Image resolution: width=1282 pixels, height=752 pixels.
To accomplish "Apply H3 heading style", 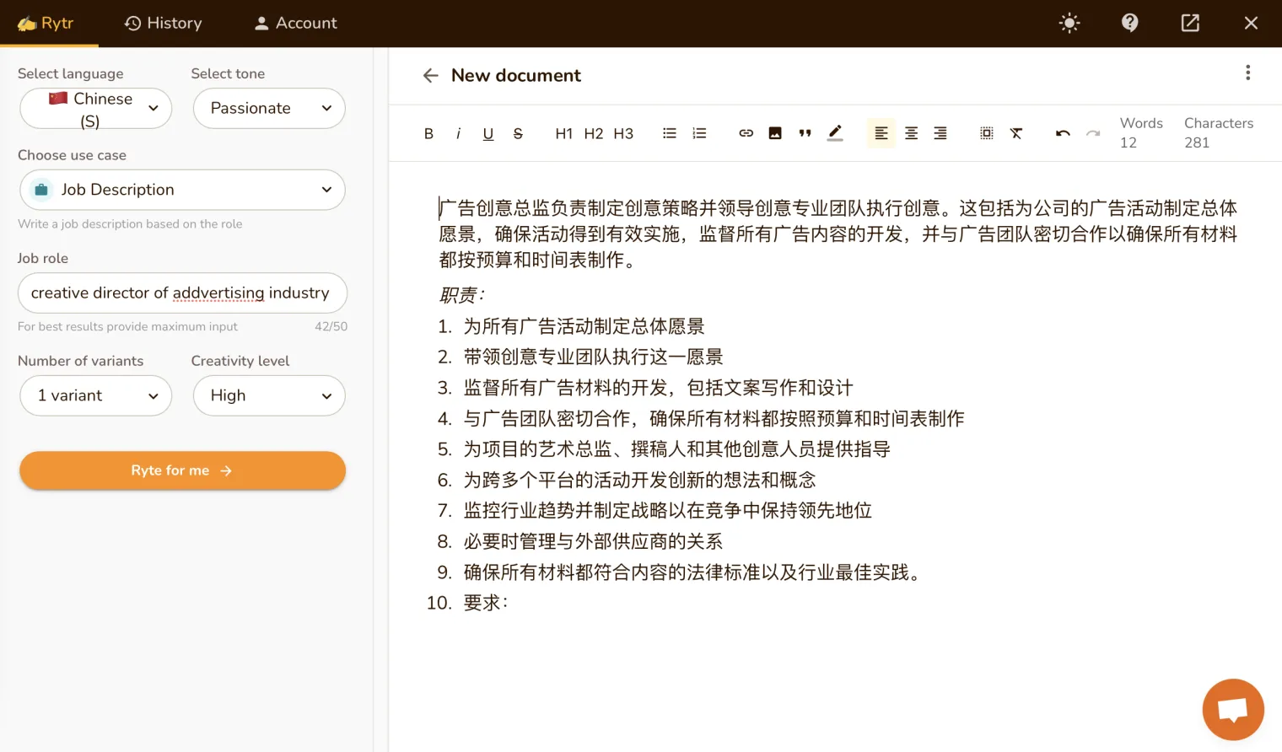I will (x=623, y=133).
